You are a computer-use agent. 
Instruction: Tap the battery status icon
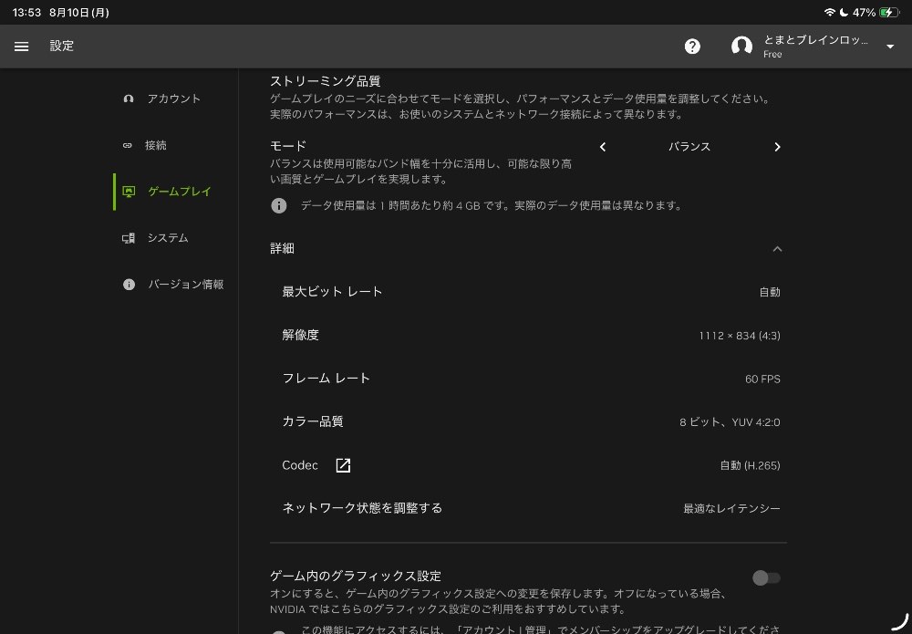[889, 12]
